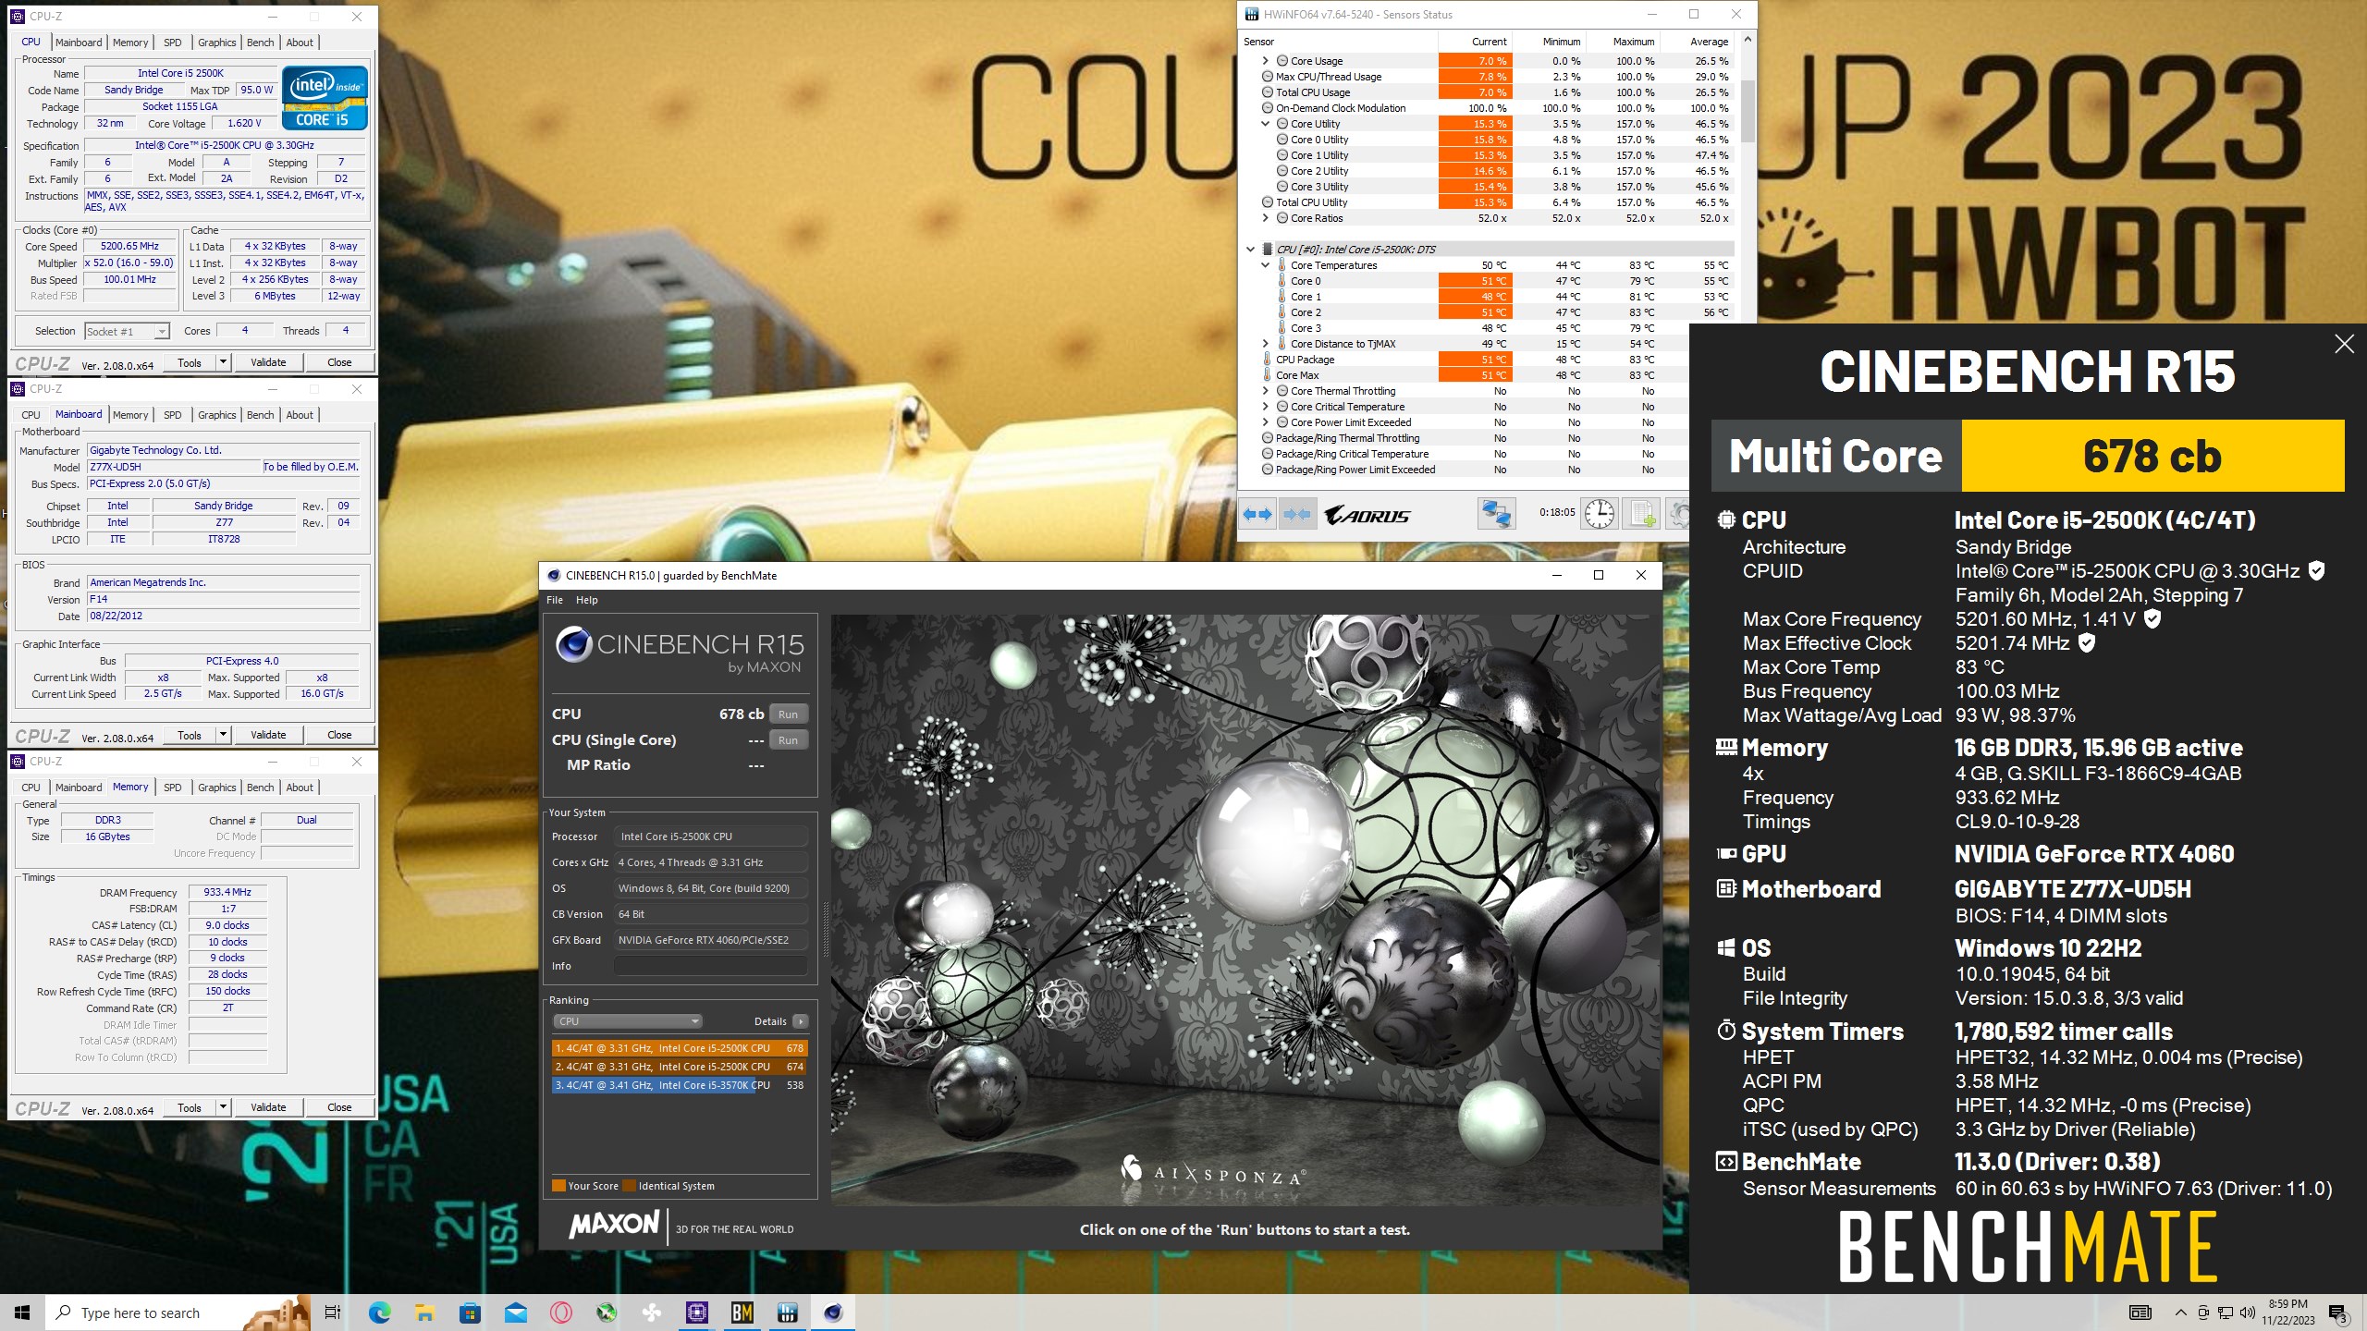Switch to BenchMate via the BM taskbar icon
Image resolution: width=2367 pixels, height=1331 pixels.
742,1313
